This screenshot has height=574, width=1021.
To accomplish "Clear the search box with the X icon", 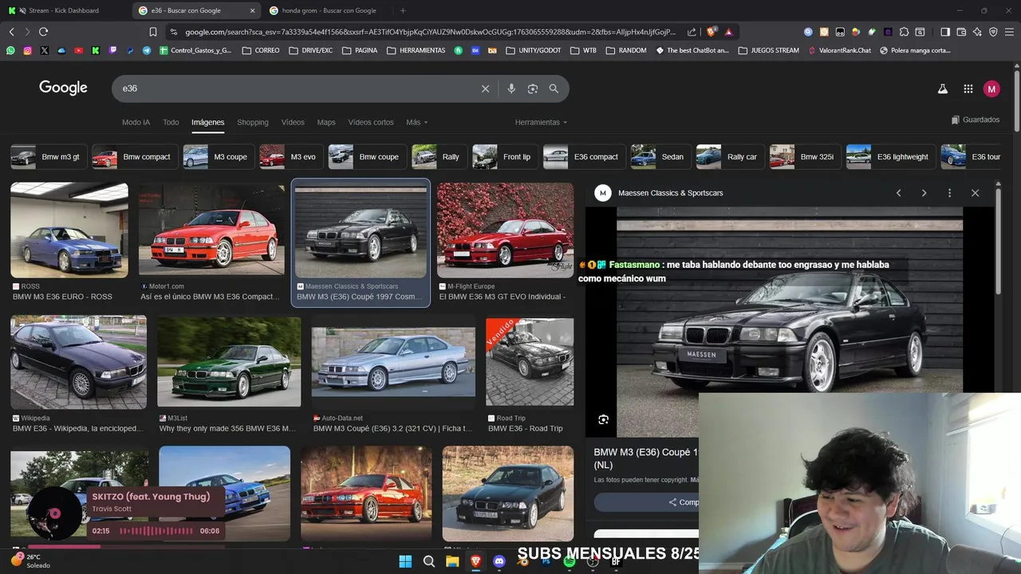I will pos(485,88).
